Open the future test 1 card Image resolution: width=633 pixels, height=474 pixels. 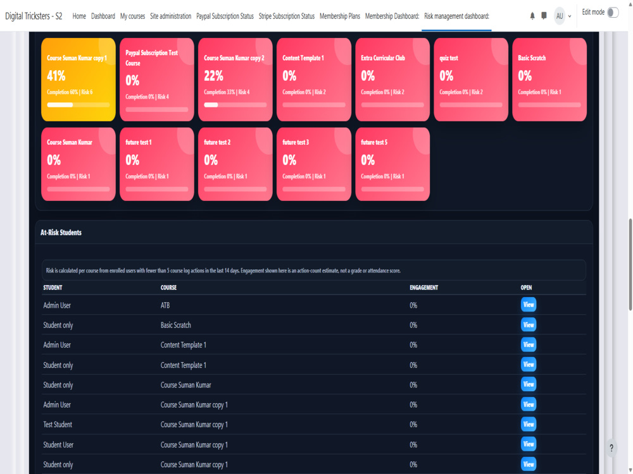point(156,164)
